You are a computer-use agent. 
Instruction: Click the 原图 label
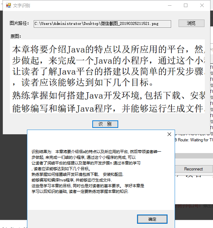click(x=16, y=36)
